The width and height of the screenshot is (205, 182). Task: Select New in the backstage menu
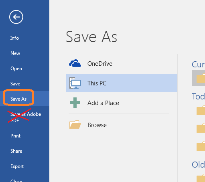15,53
